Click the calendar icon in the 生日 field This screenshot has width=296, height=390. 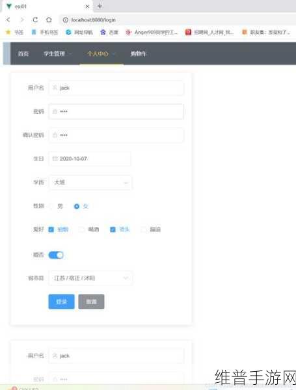[55, 159]
